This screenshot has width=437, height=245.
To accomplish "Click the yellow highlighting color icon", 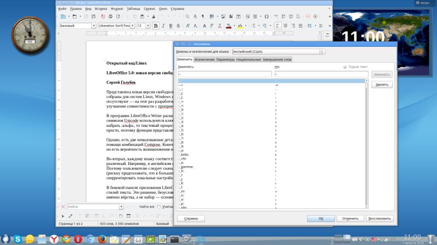I will pos(240,26).
